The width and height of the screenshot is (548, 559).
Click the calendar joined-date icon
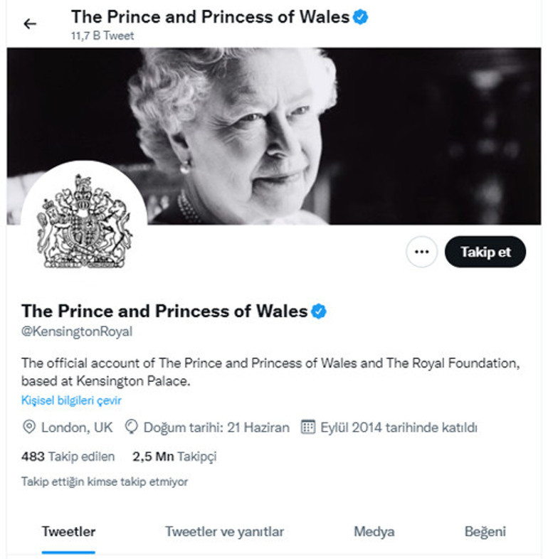pos(308,427)
